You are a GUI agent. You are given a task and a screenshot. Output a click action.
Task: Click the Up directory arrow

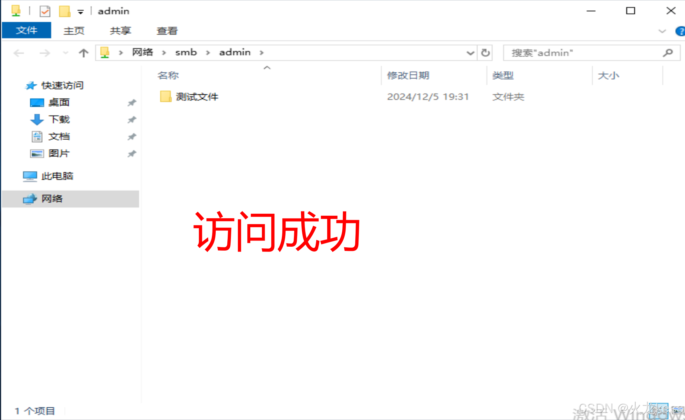pyautogui.click(x=83, y=53)
